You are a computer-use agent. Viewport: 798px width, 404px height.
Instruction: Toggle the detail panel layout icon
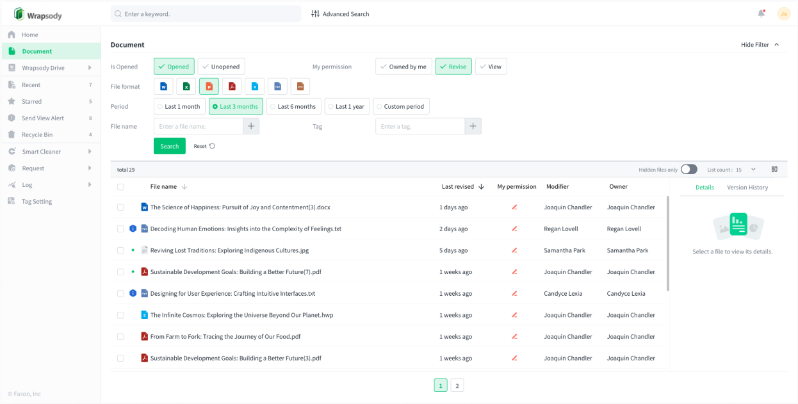coord(774,168)
